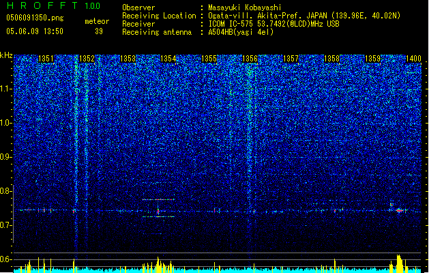Click time marker 1353
The width and height of the screenshot is (429, 273).
click(x=128, y=59)
